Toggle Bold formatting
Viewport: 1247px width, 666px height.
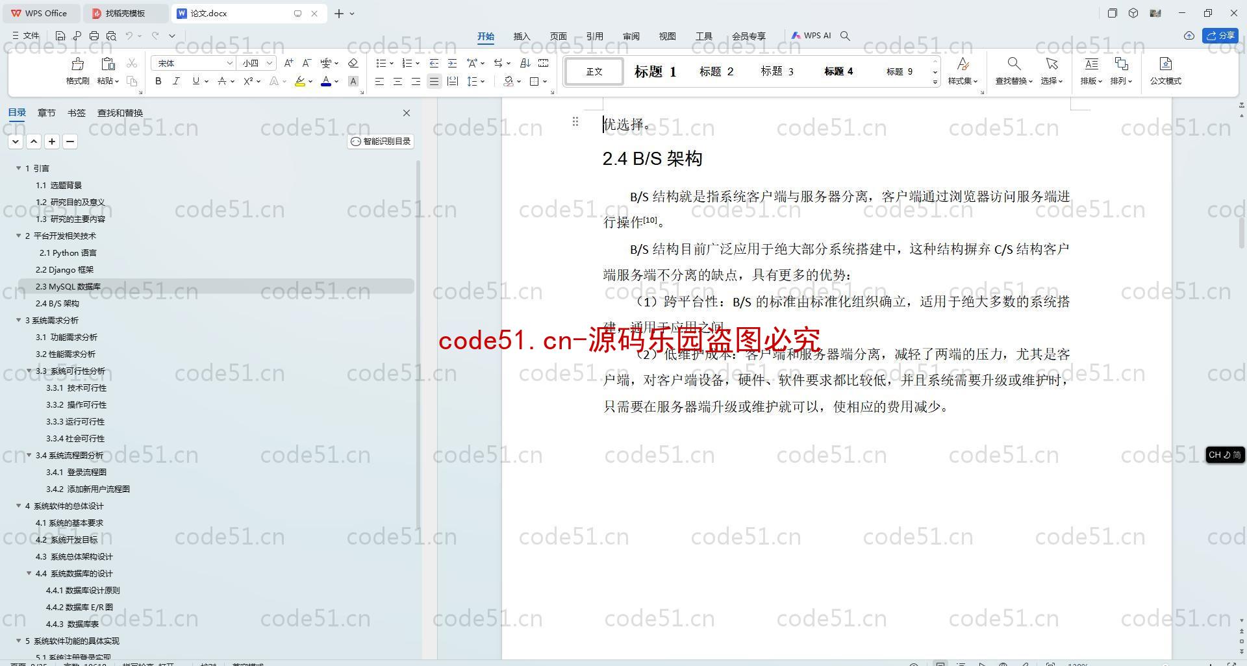pyautogui.click(x=158, y=81)
